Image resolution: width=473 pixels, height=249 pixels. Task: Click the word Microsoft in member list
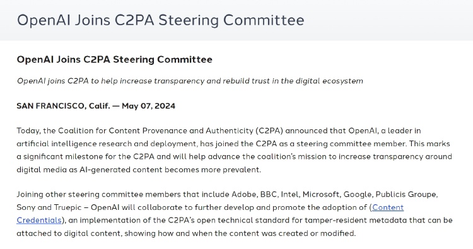click(322, 194)
